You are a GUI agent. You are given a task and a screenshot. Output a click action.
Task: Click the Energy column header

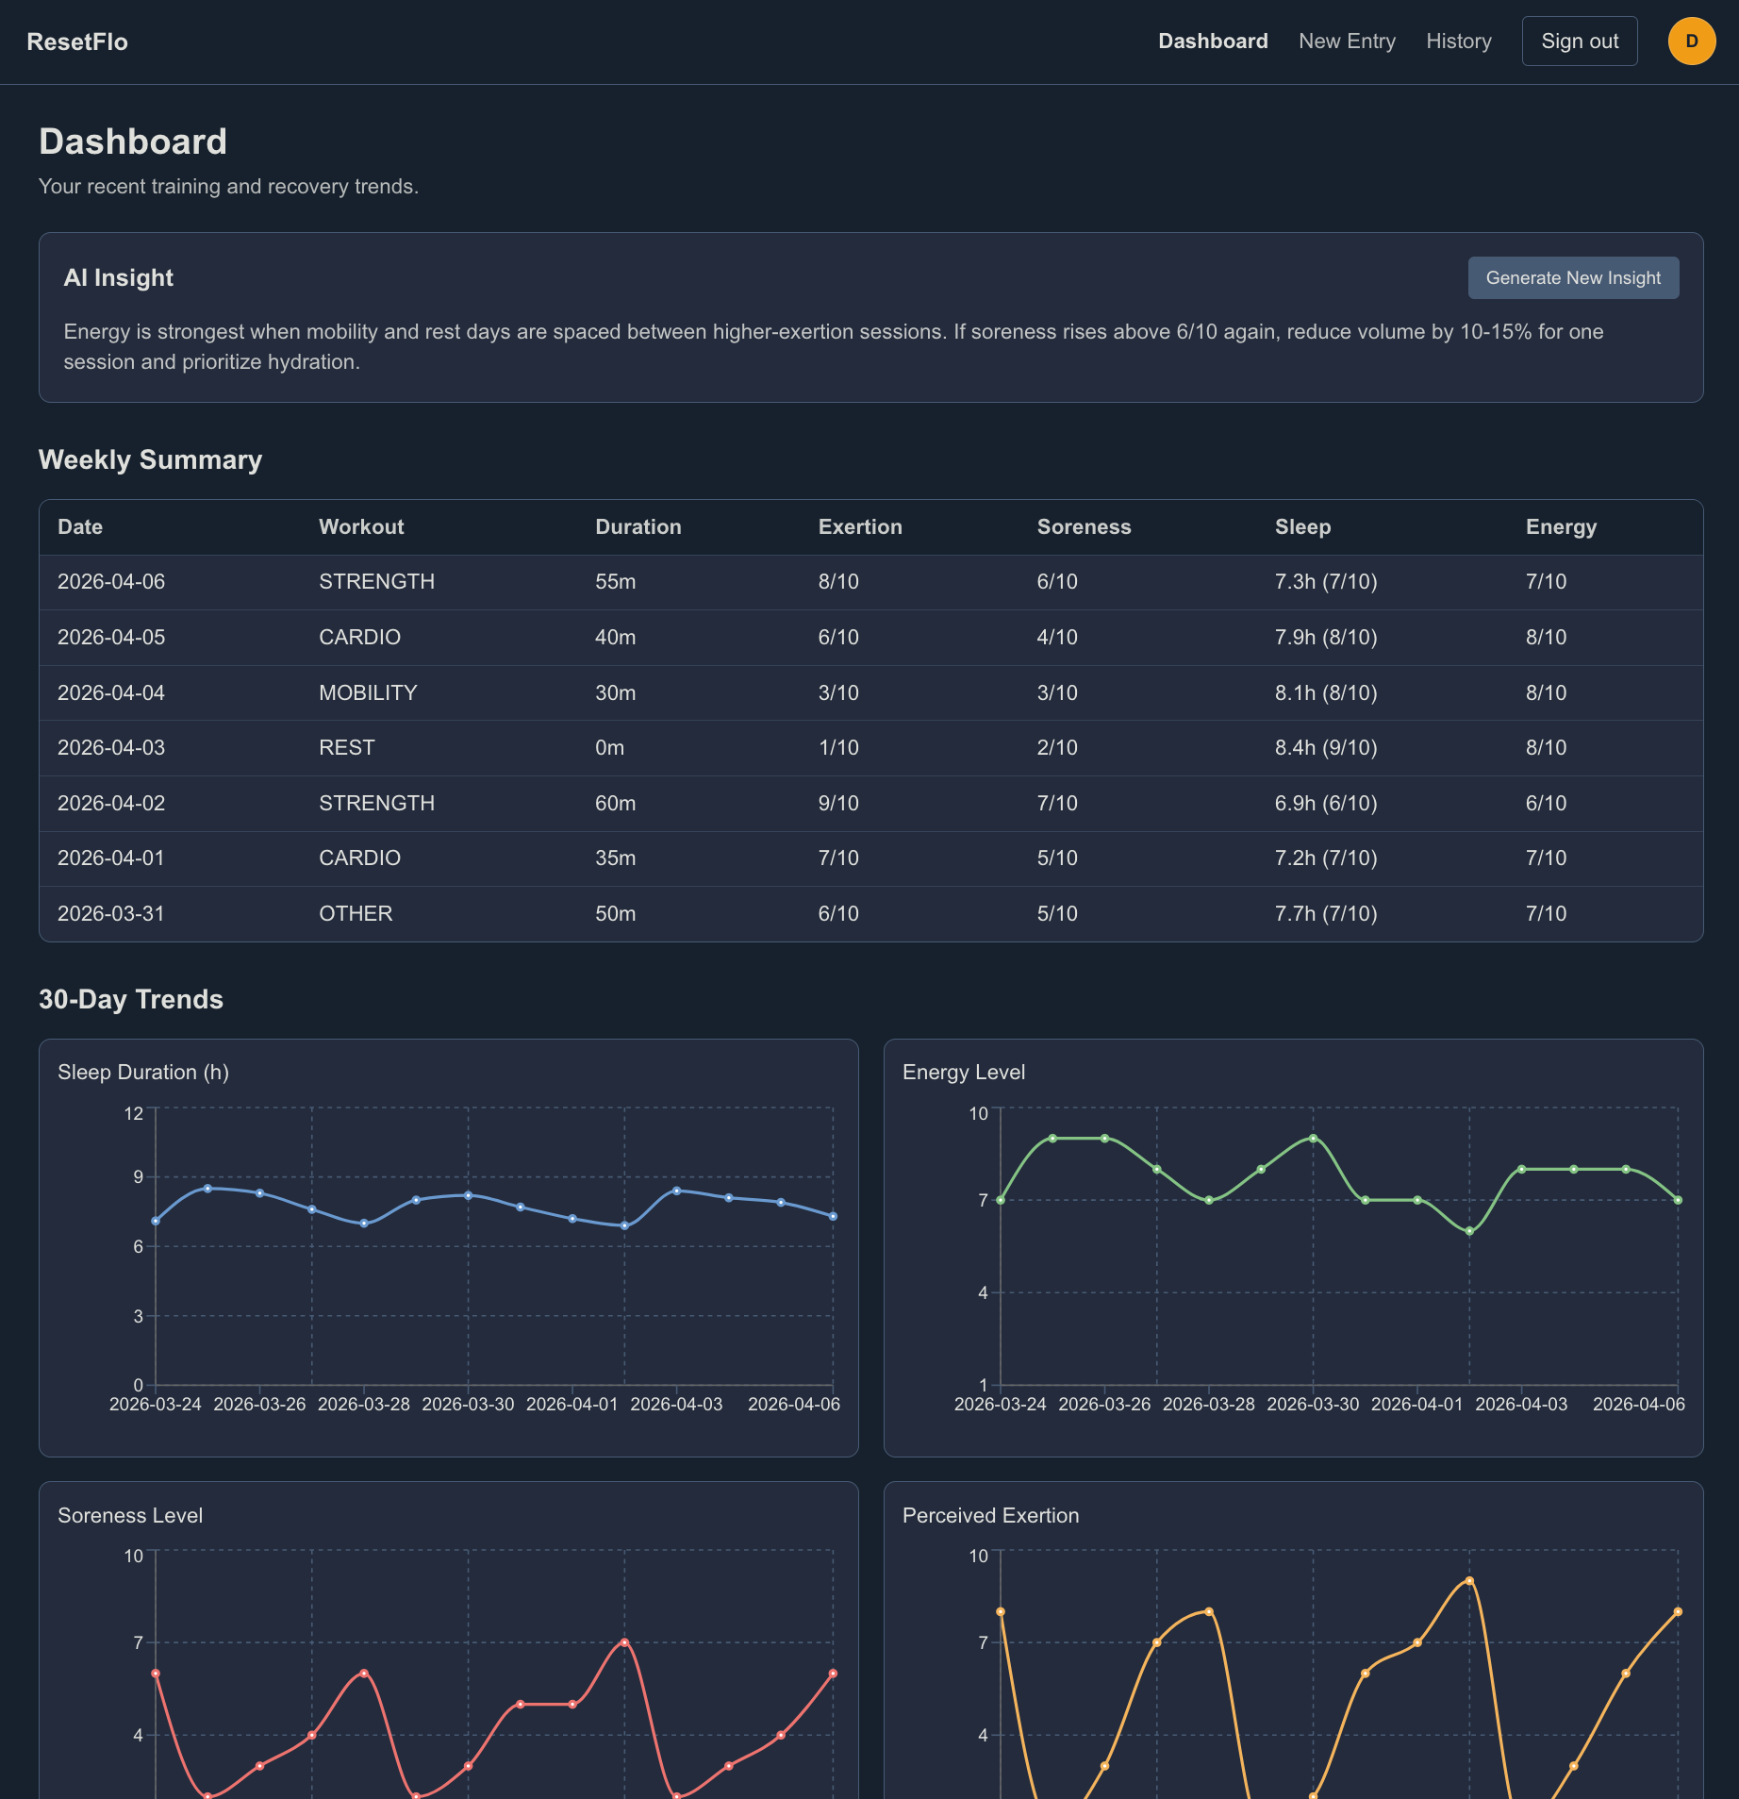[1561, 527]
